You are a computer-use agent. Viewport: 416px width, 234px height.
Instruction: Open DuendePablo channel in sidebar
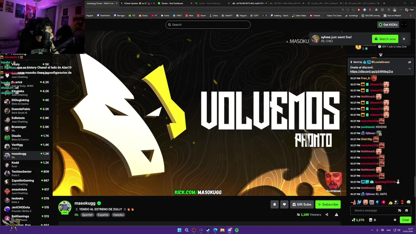click(26, 111)
